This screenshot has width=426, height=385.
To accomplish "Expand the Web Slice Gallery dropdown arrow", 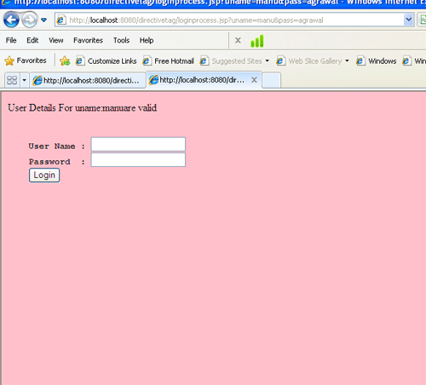I will (x=347, y=60).
